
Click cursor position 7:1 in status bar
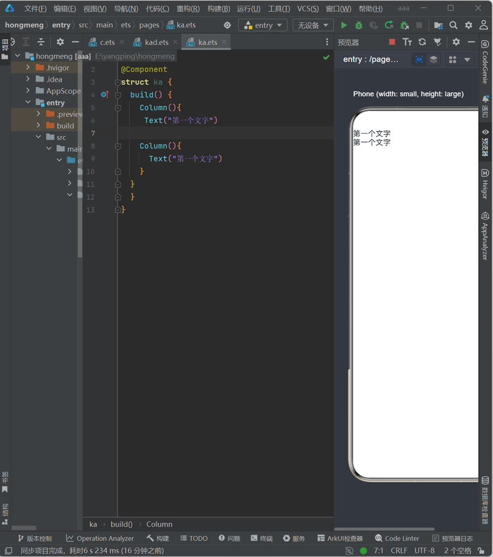click(378, 550)
